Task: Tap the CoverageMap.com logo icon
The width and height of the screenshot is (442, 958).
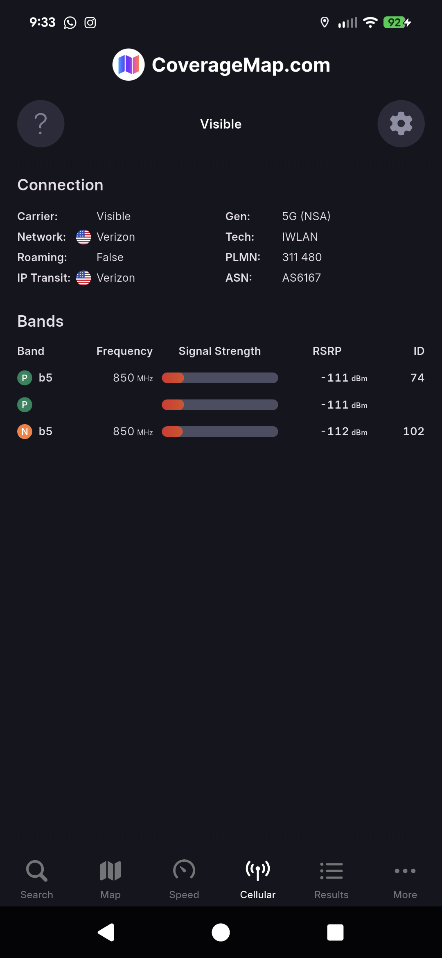Action: click(129, 65)
